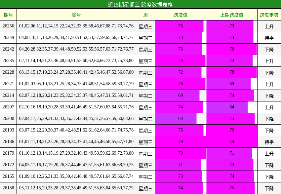
Task: Click the 跨度值 column header
Action: tap(181, 15)
